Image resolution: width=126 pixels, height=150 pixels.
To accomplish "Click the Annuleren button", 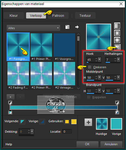I will point(111,144).
